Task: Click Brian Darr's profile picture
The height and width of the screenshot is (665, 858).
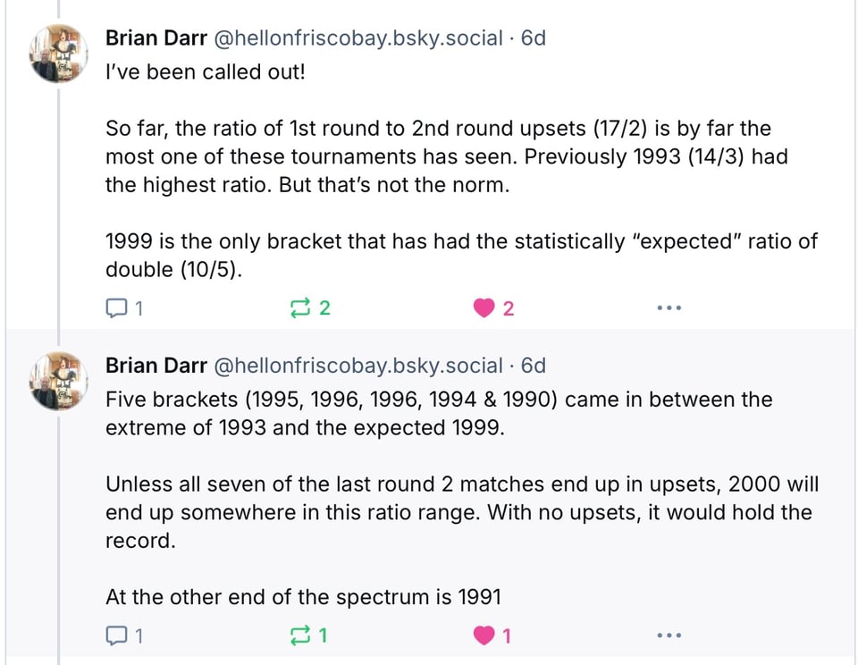Action: coord(57,52)
